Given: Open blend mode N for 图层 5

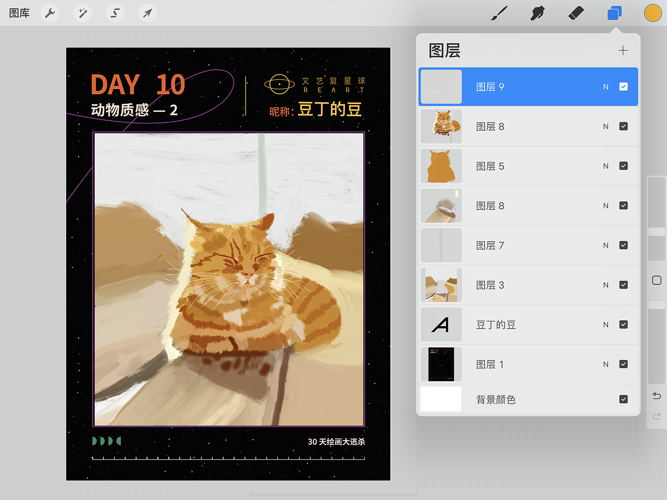Looking at the screenshot, I should (x=606, y=166).
